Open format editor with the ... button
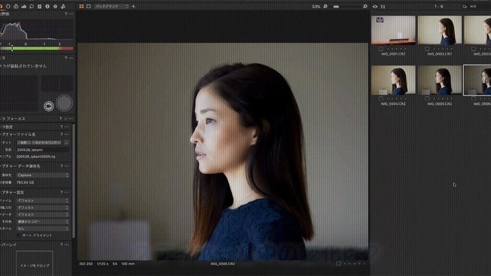This screenshot has width=491, height=276. tap(66, 142)
